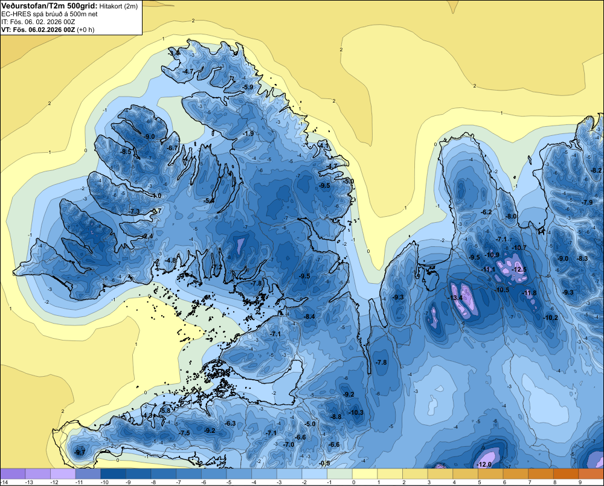Click the -12.5 temperature label
This screenshot has height=486, width=604.
(x=519, y=269)
